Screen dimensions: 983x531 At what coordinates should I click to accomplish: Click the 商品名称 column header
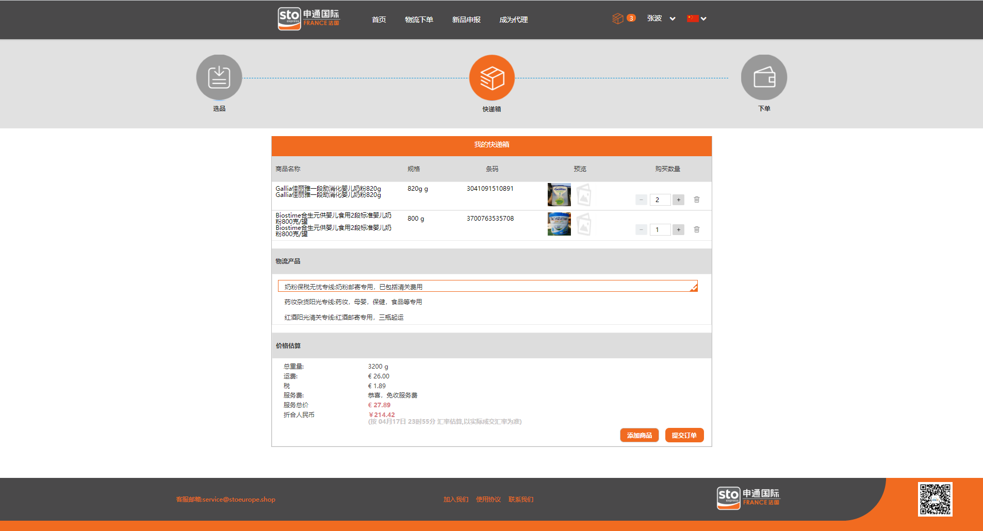coord(288,169)
